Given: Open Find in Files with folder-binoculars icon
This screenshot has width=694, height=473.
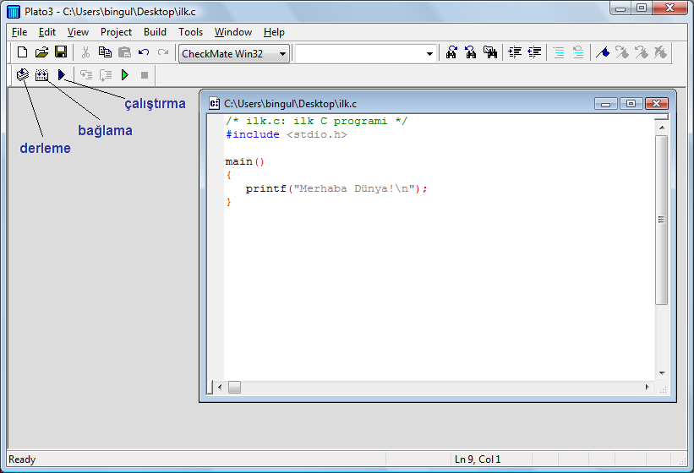Looking at the screenshot, I should 490,52.
